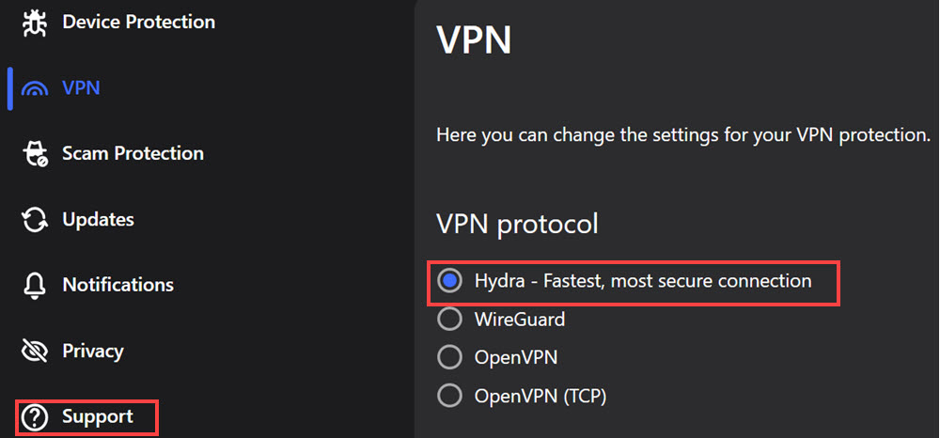940x438 pixels.
Task: Click the question mark Support icon
Action: 35,417
